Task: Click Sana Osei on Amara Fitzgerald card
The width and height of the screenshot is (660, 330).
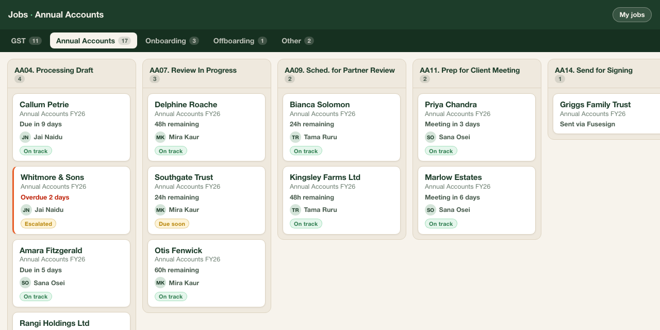Action: point(49,283)
